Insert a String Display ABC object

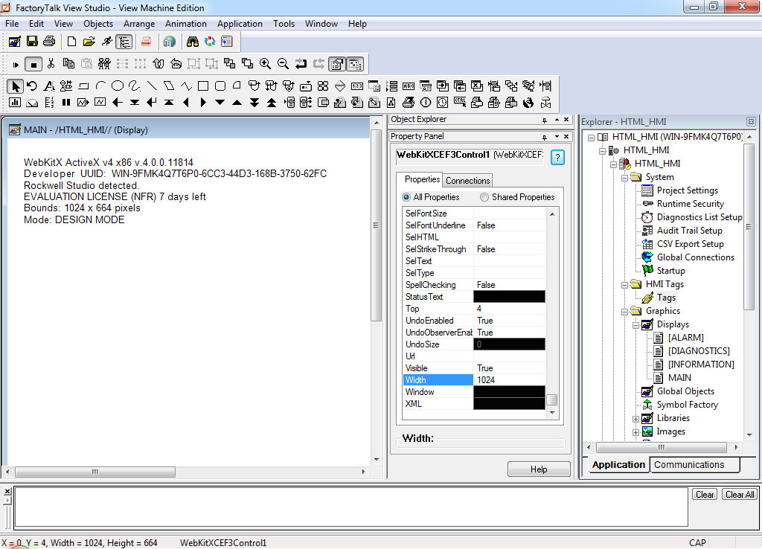(x=409, y=86)
